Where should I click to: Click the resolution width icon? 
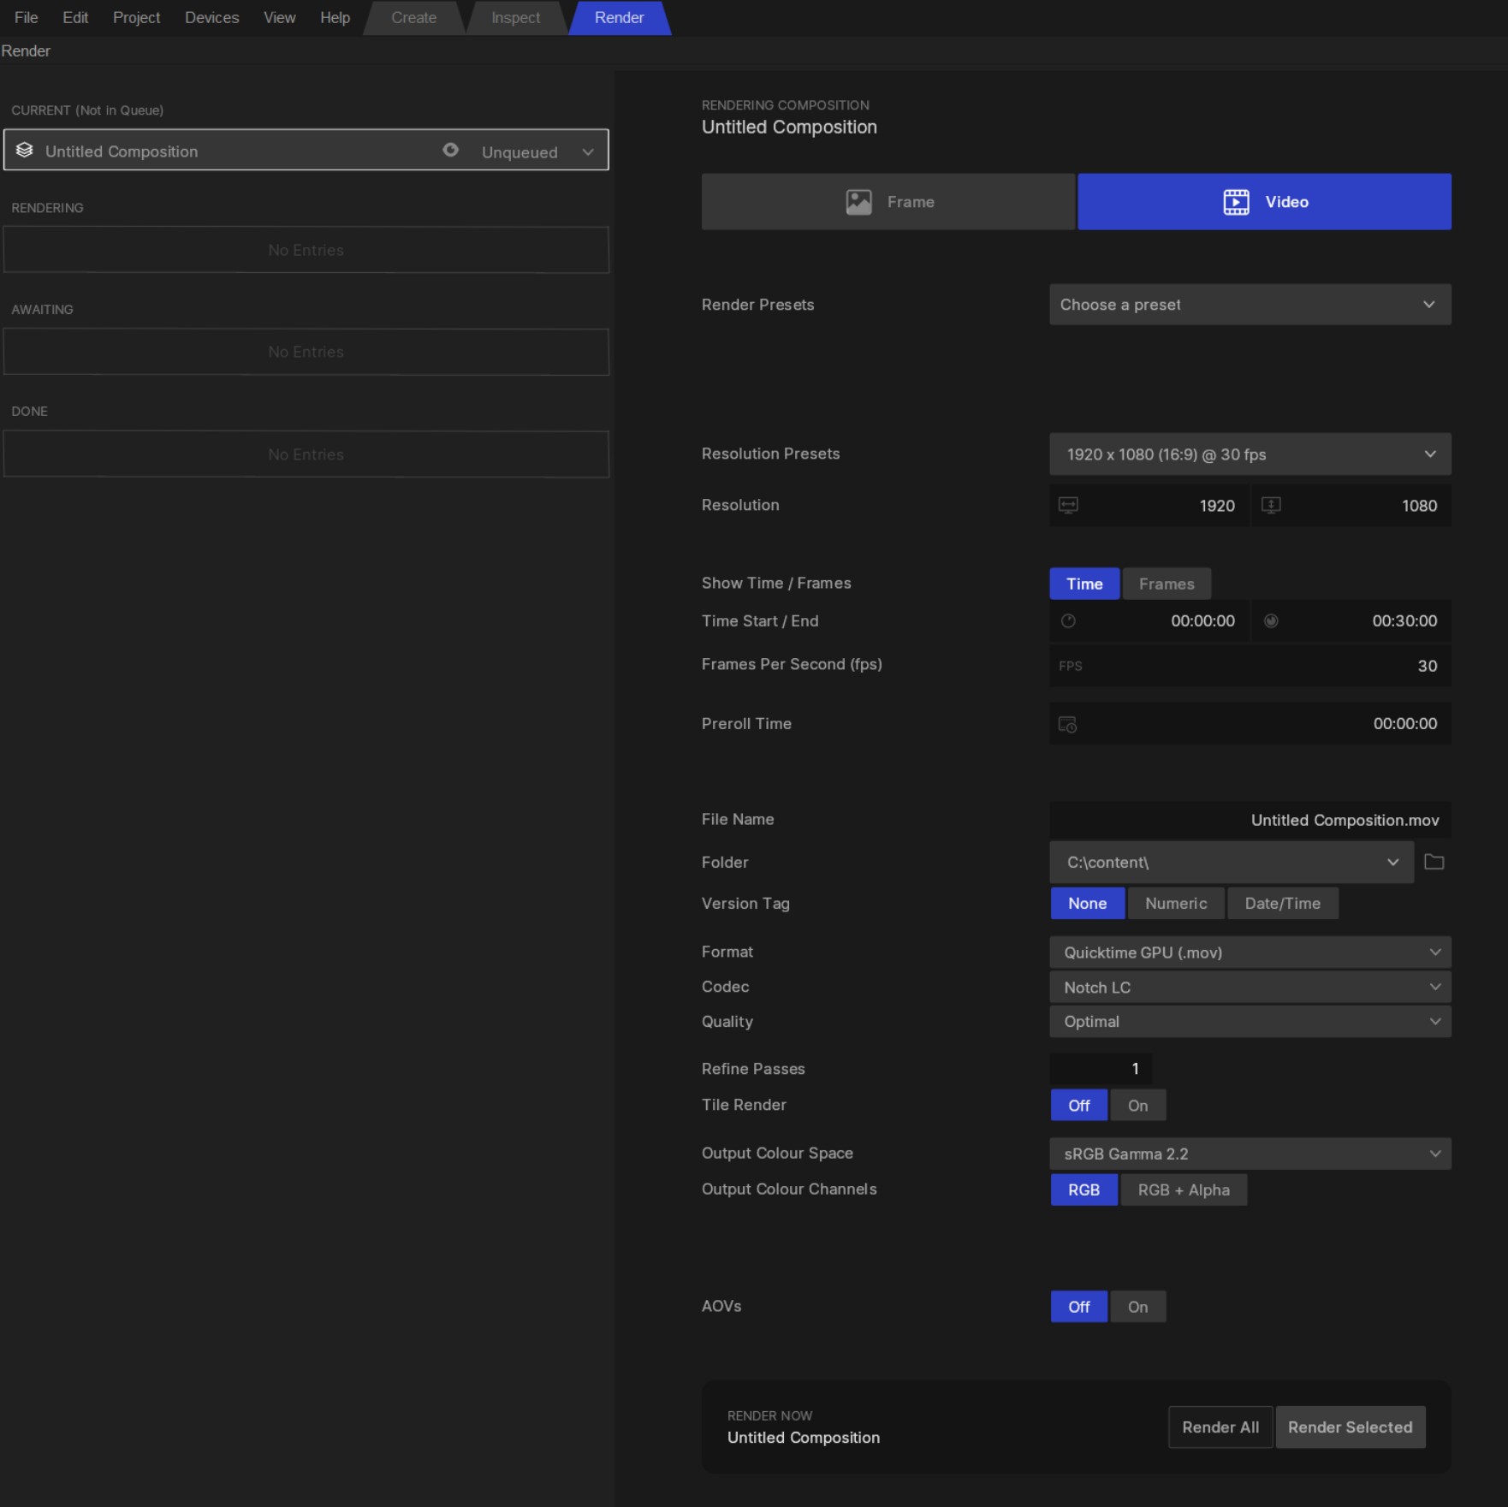click(1068, 505)
